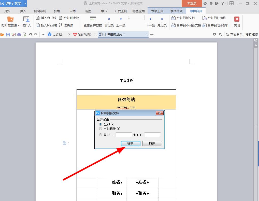Click the 打开数据源 folder icon
The width and height of the screenshot is (259, 201).
(x=10, y=19)
